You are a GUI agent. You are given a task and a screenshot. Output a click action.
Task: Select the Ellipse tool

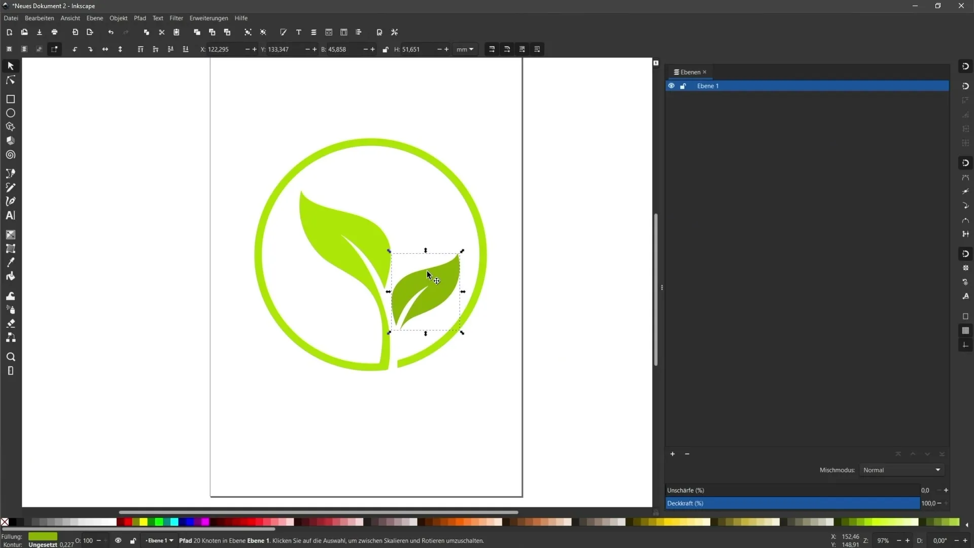pos(10,113)
